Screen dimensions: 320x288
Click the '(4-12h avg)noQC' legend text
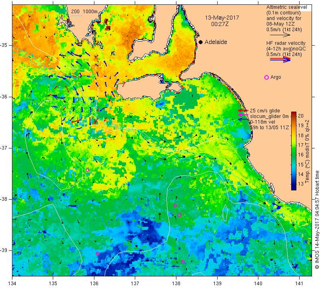coord(286,49)
